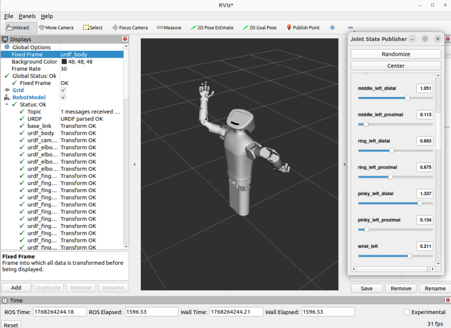Click the RobotModel display icon

click(x=7, y=97)
